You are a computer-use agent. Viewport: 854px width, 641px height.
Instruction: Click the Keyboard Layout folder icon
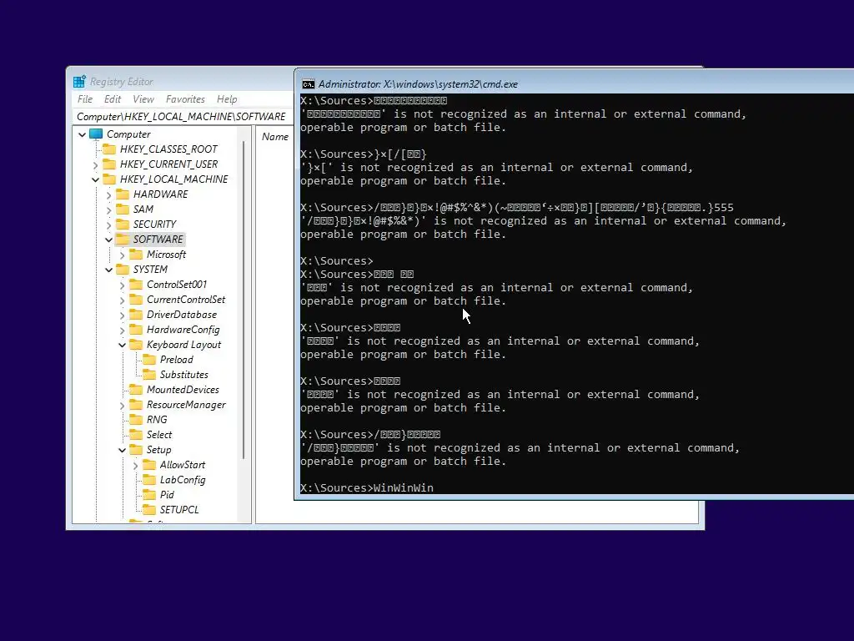(136, 345)
